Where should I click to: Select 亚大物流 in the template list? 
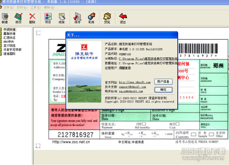[x=10, y=46]
